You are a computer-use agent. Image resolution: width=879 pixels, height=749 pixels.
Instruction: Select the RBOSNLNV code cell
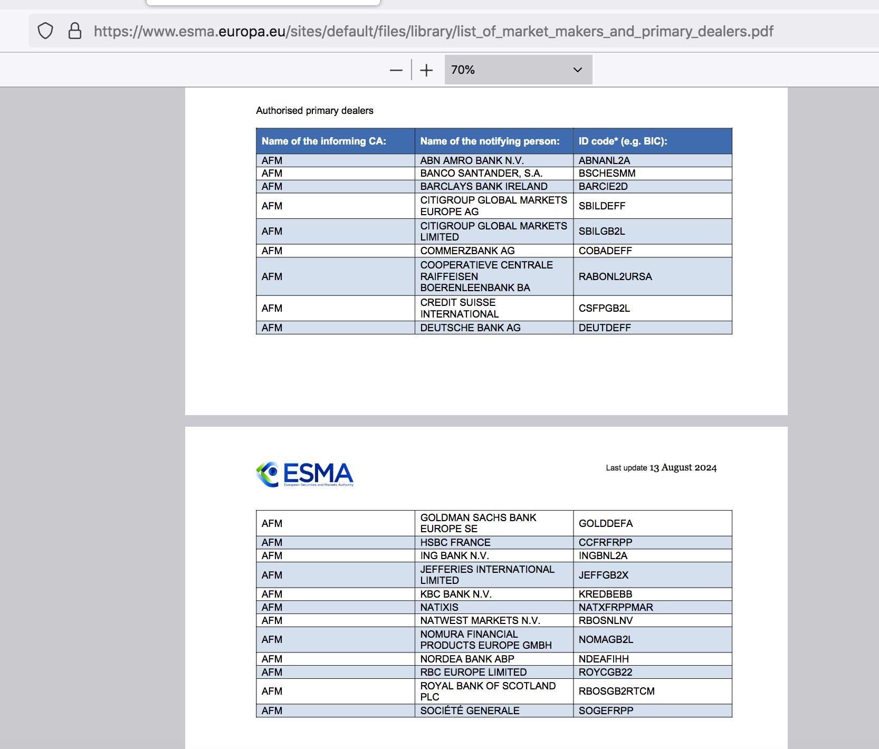653,620
